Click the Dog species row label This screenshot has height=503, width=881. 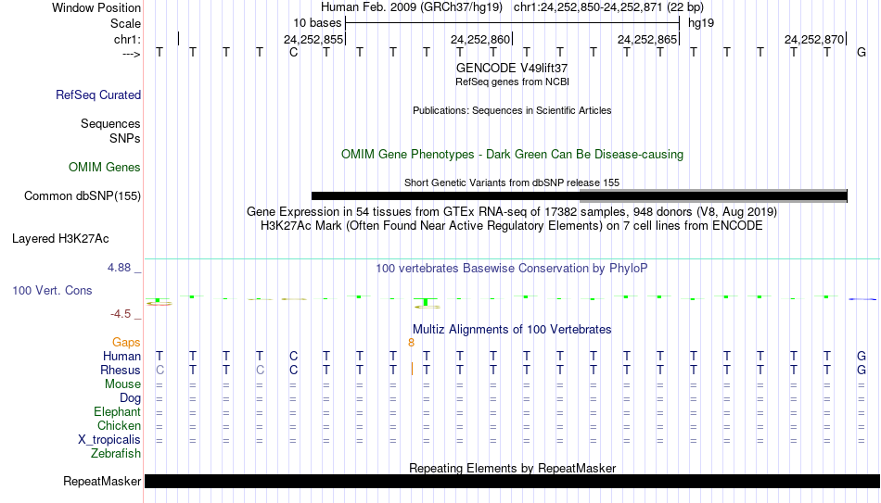[130, 398]
